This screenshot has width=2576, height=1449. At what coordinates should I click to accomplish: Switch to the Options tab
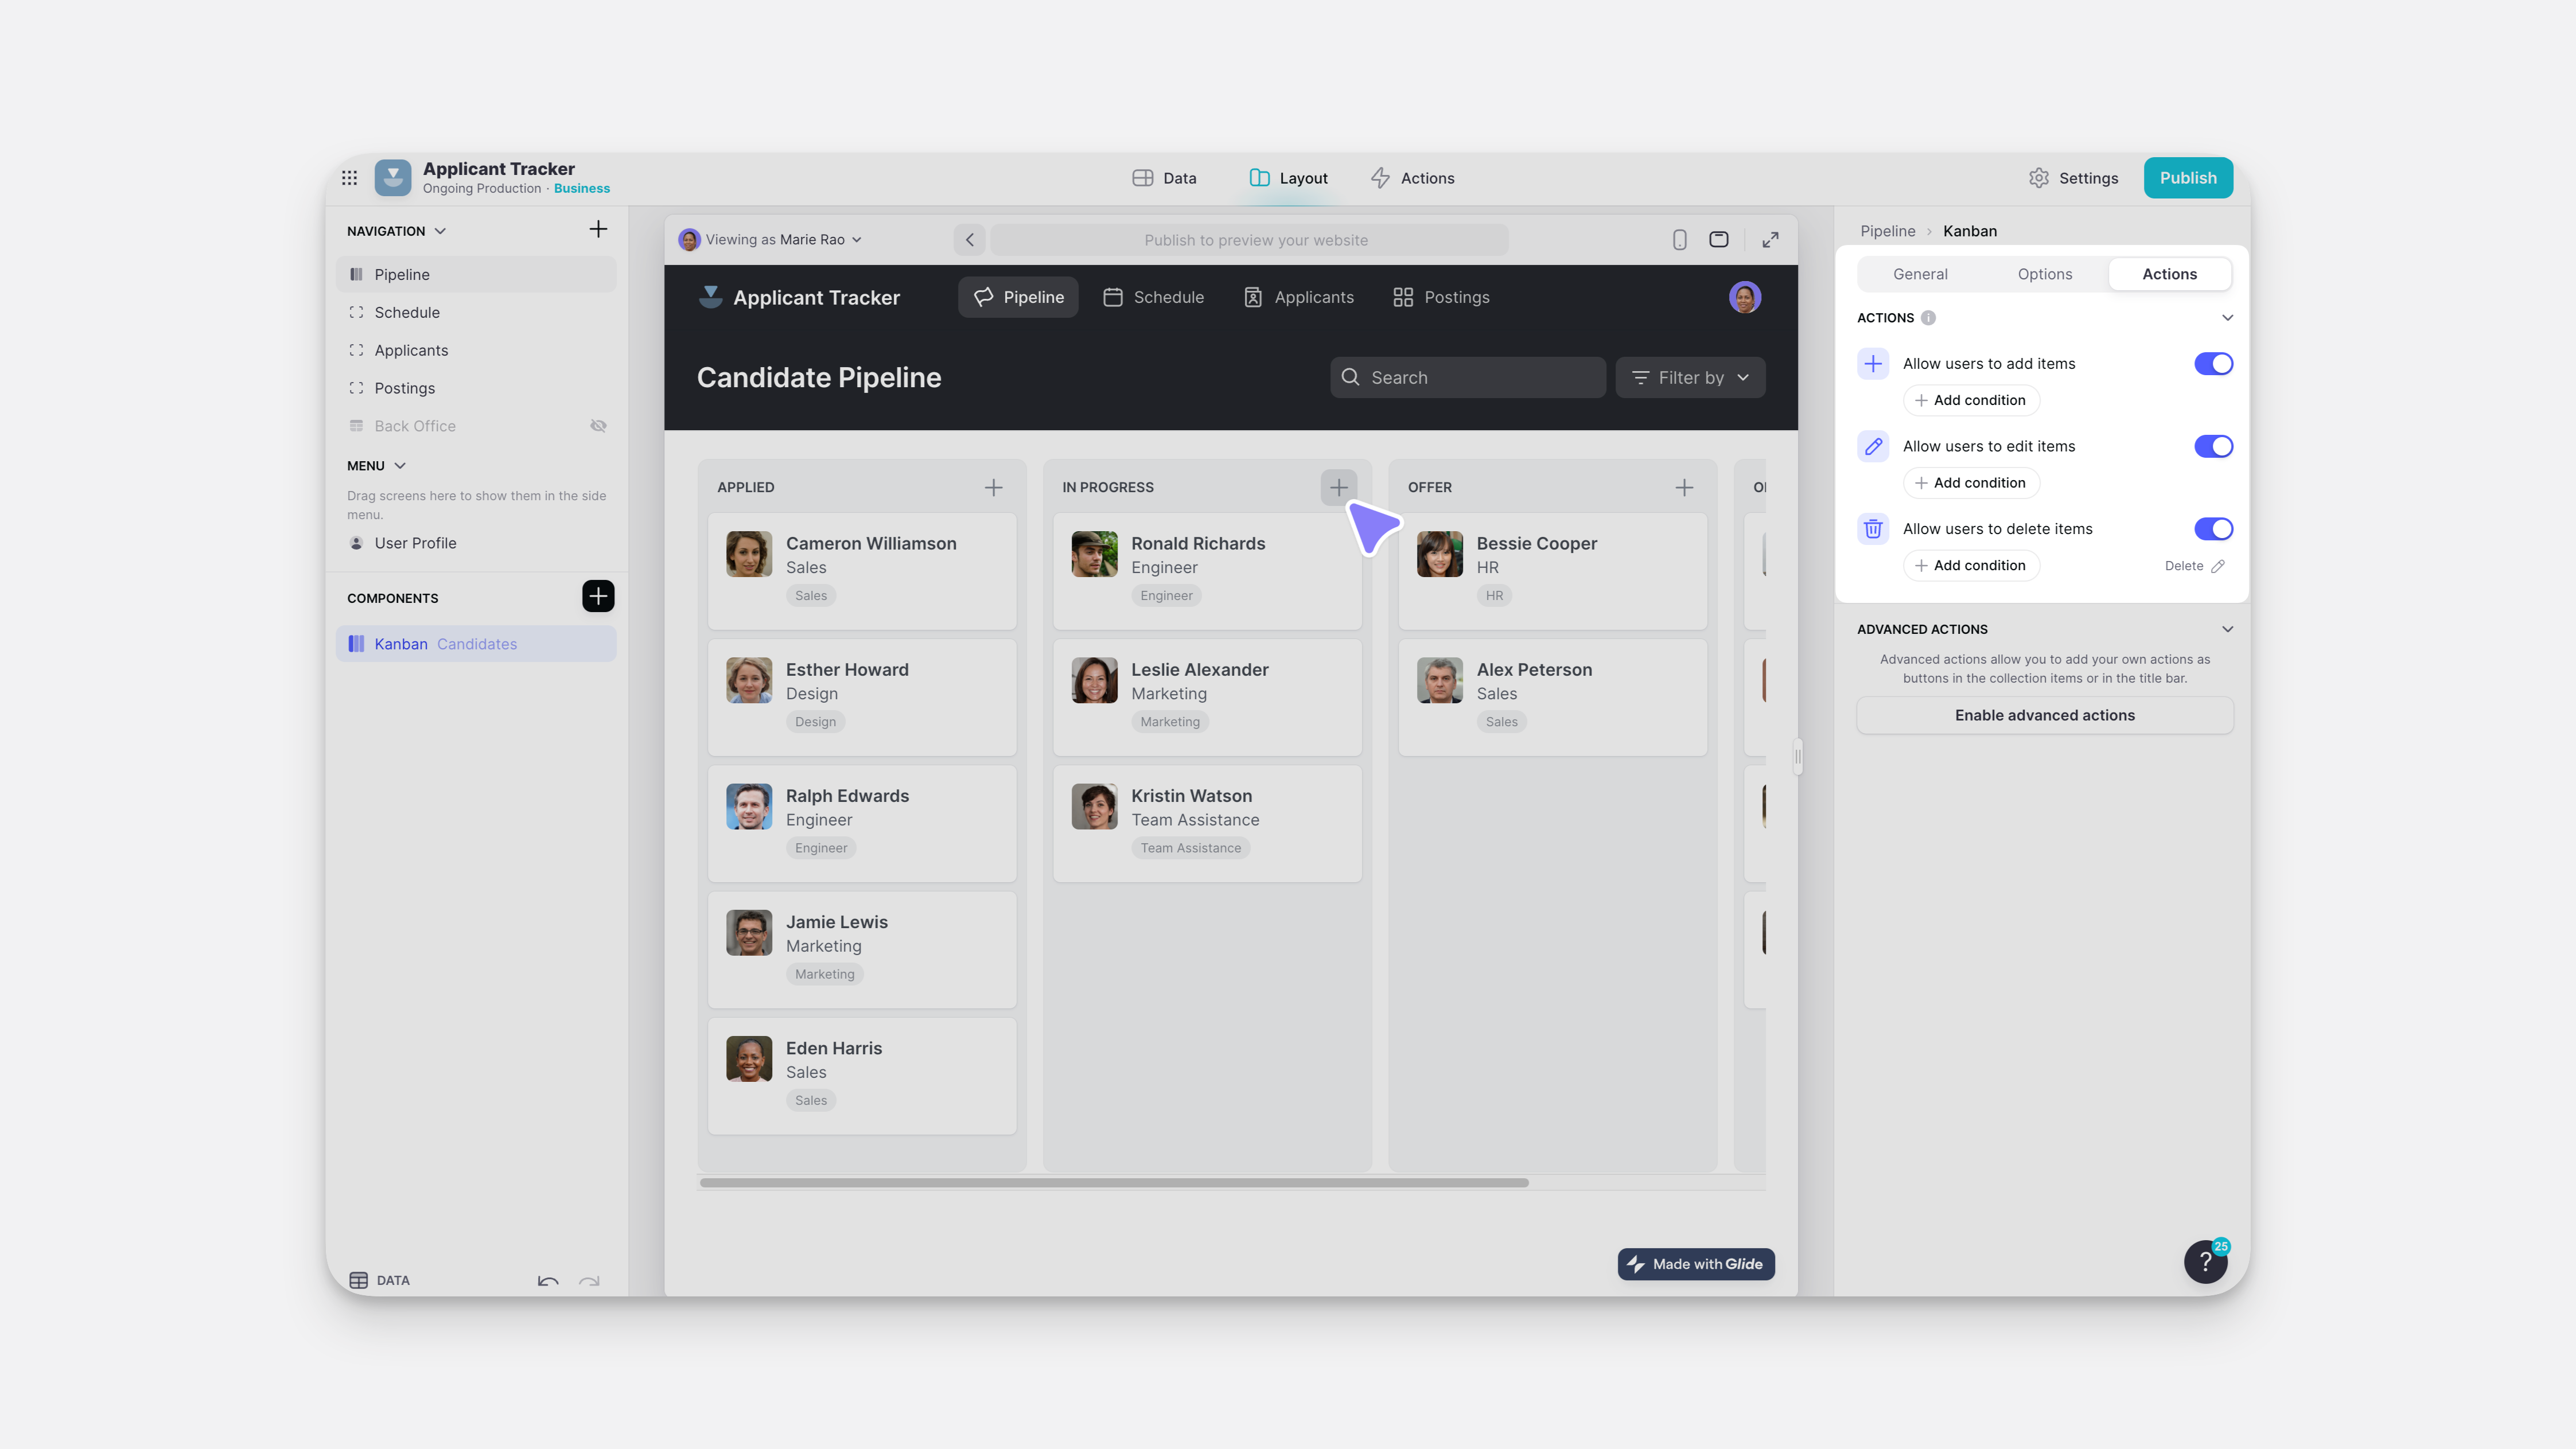pos(2044,274)
